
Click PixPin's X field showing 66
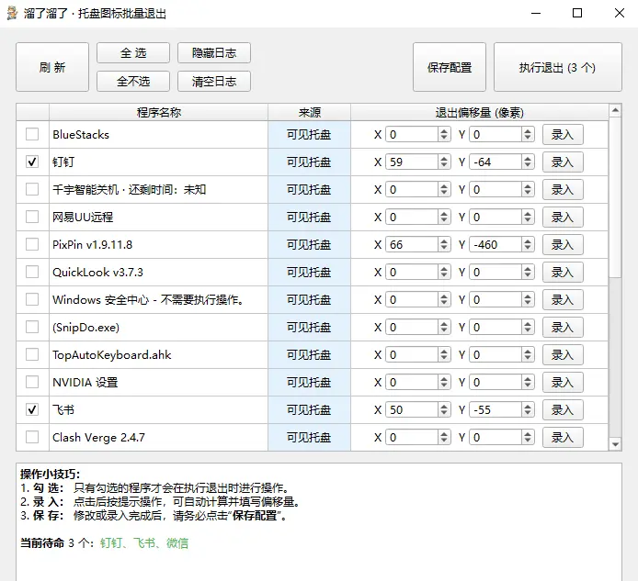[x=412, y=244]
